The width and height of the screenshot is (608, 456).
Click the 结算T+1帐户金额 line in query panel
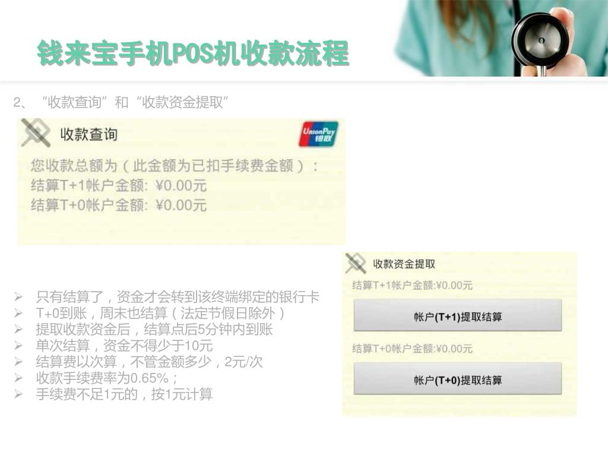[119, 185]
